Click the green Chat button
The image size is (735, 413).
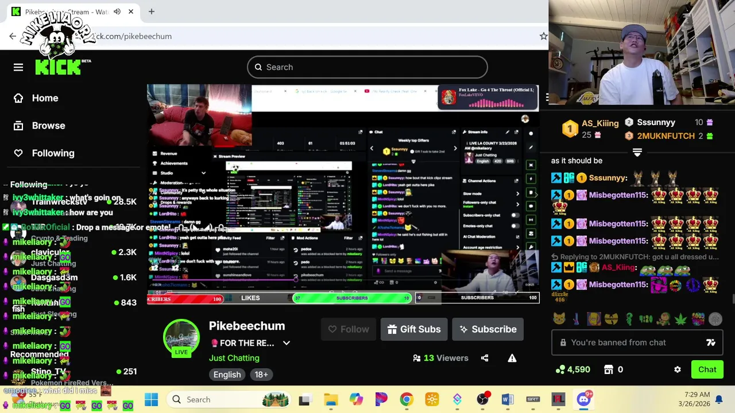coord(707,370)
